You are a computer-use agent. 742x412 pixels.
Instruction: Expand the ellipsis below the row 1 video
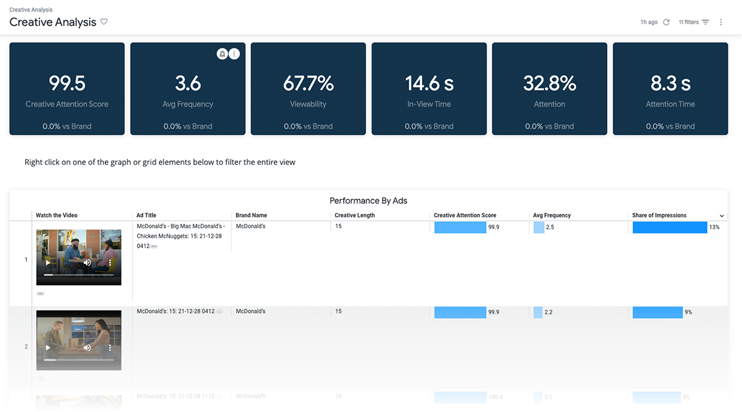click(41, 294)
